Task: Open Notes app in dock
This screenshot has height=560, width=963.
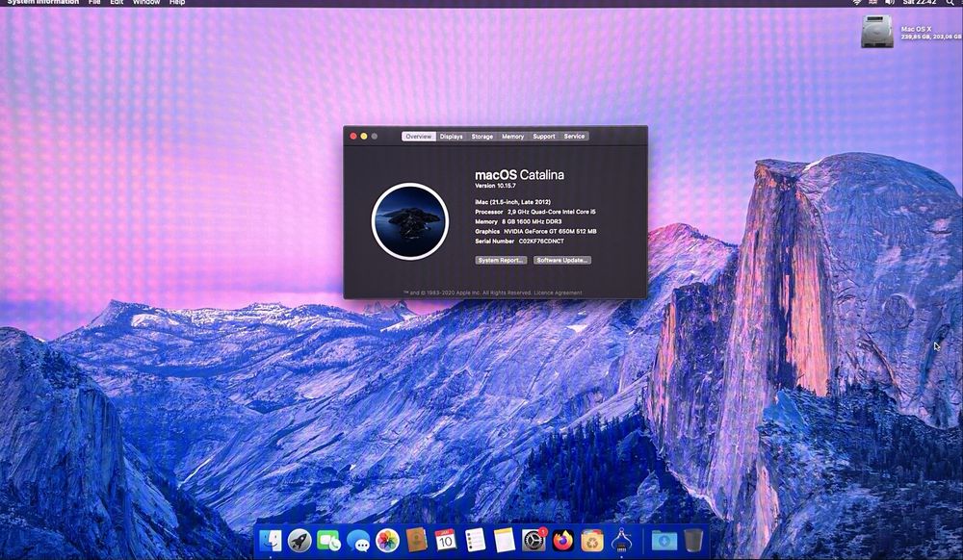Action: [505, 540]
